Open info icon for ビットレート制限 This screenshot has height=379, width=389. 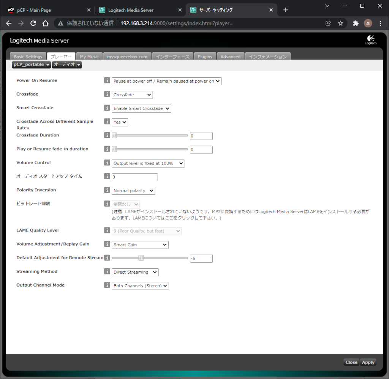(x=107, y=204)
